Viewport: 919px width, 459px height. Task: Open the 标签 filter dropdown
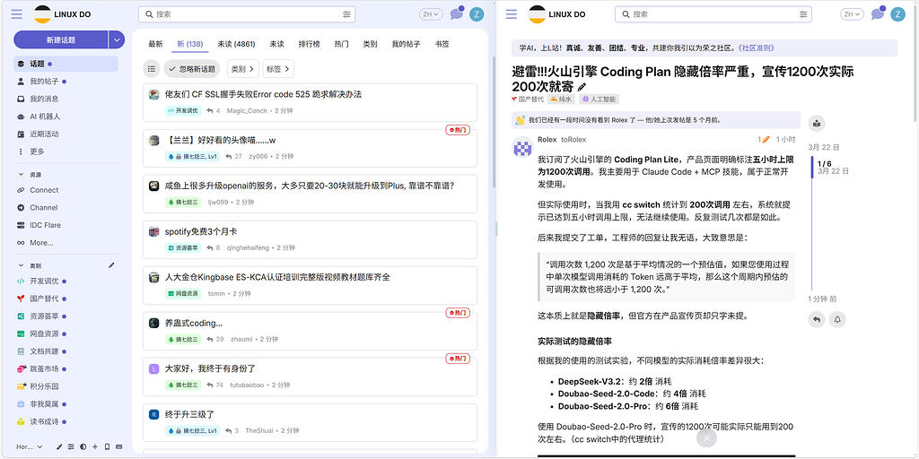coord(278,68)
